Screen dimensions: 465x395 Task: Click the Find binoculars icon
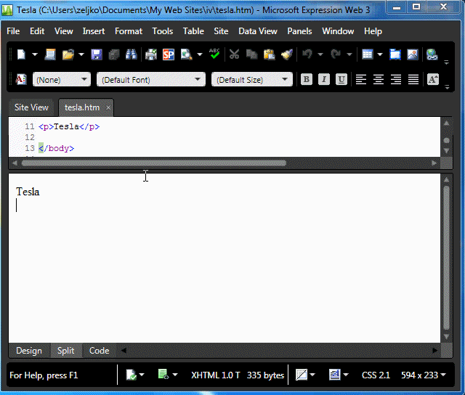tap(132, 54)
